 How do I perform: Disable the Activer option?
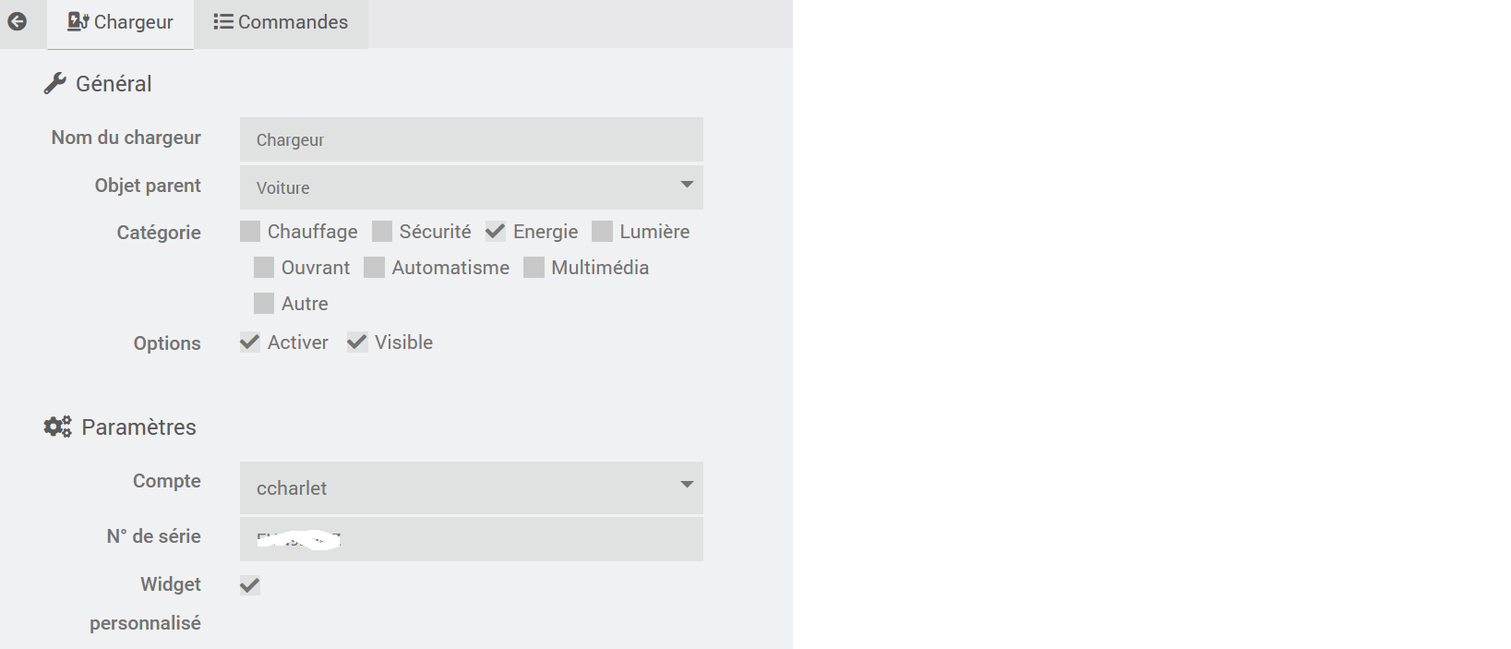click(x=250, y=343)
